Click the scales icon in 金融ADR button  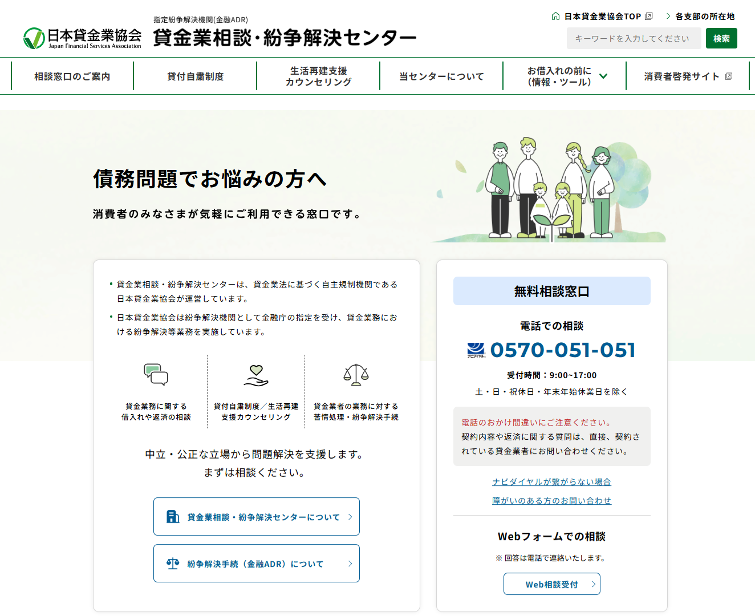pyautogui.click(x=173, y=564)
